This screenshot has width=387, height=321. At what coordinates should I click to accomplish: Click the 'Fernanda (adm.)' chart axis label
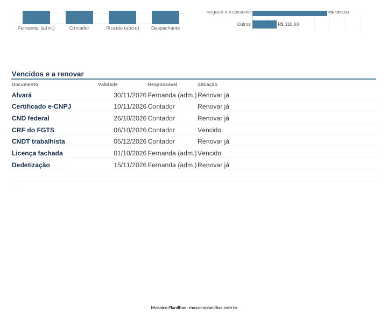tap(36, 28)
